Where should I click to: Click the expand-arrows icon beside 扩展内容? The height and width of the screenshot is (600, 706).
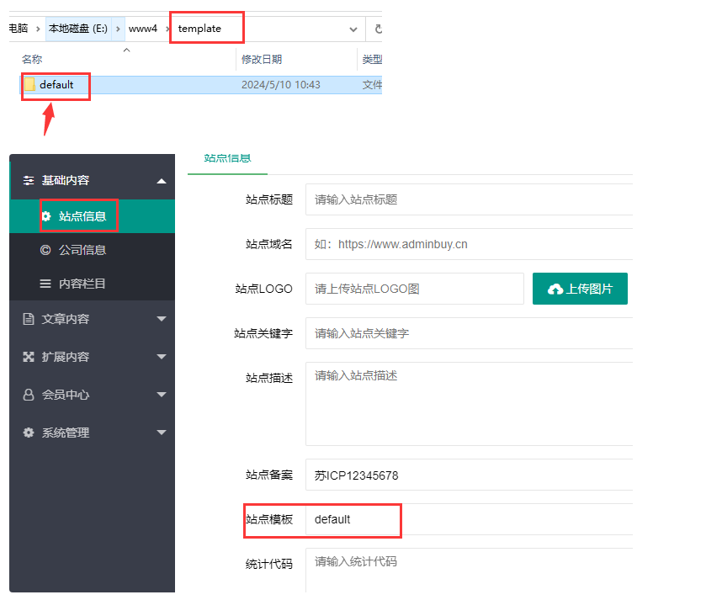click(29, 357)
